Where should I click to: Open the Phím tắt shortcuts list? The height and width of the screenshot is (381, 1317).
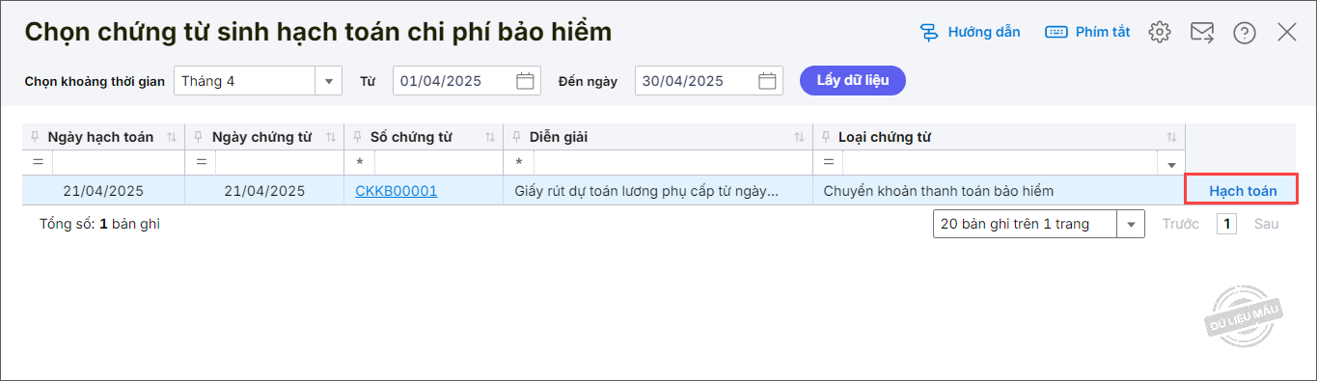point(1087,32)
